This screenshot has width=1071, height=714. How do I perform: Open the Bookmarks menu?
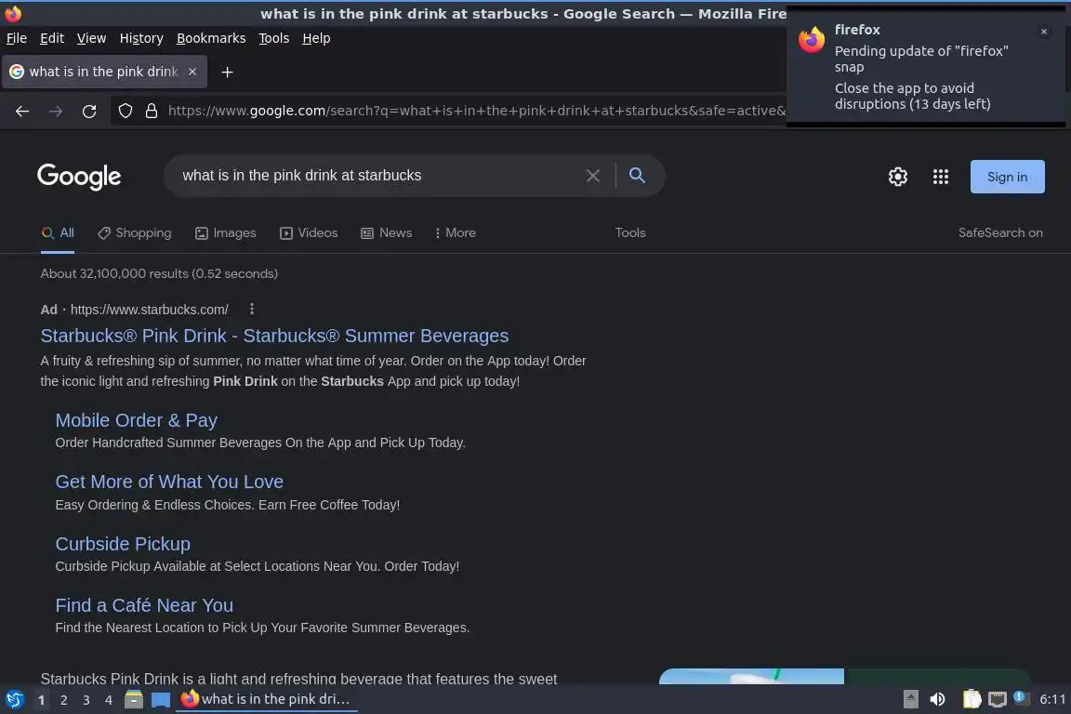point(211,38)
